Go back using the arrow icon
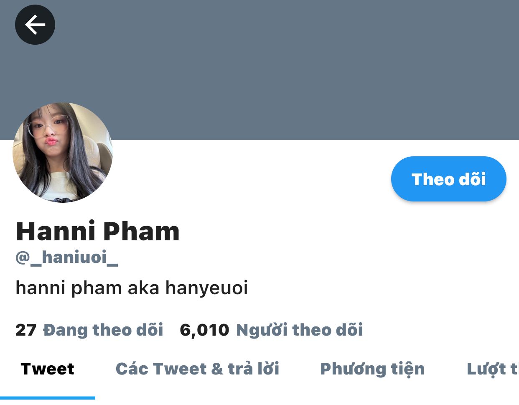 coord(35,25)
